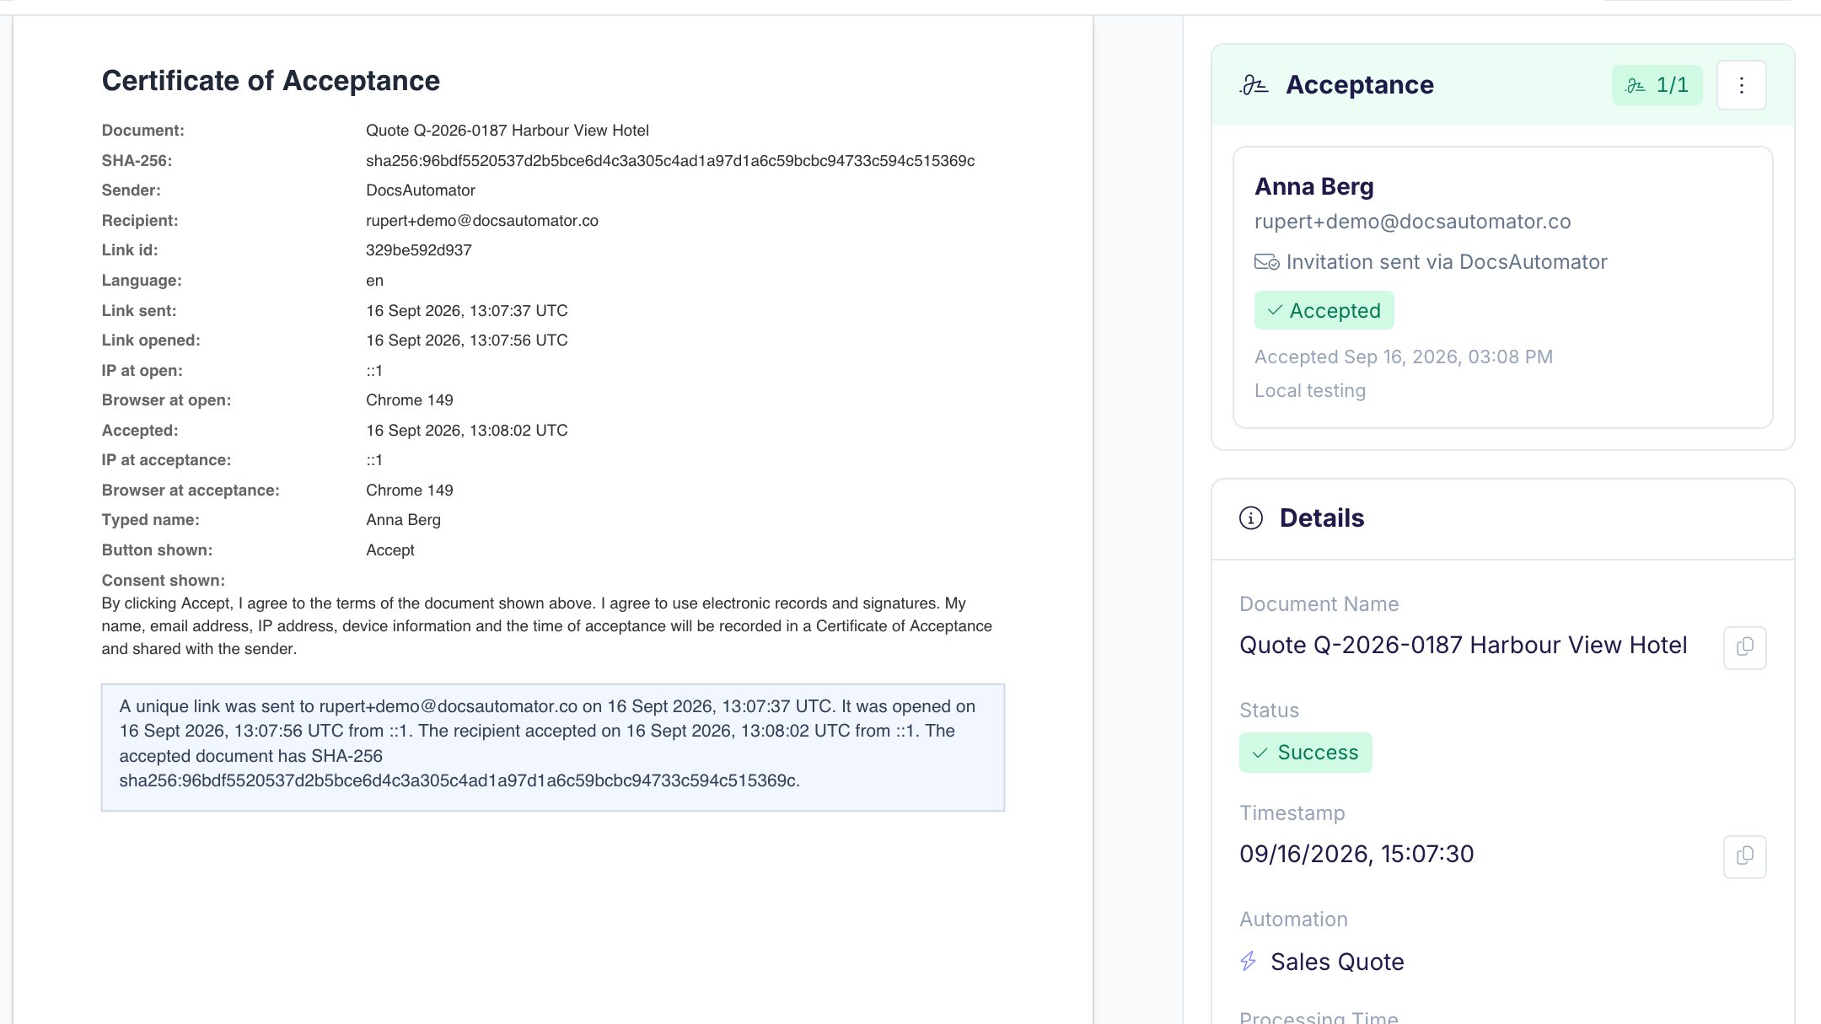This screenshot has width=1821, height=1024.
Task: Click the 'Local testing' note
Action: (x=1309, y=391)
